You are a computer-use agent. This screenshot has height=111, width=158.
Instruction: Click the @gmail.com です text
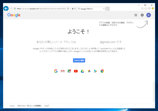pyautogui.click(x=111, y=42)
